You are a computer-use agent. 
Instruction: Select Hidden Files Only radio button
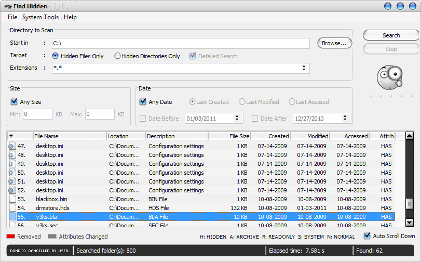[x=55, y=56]
